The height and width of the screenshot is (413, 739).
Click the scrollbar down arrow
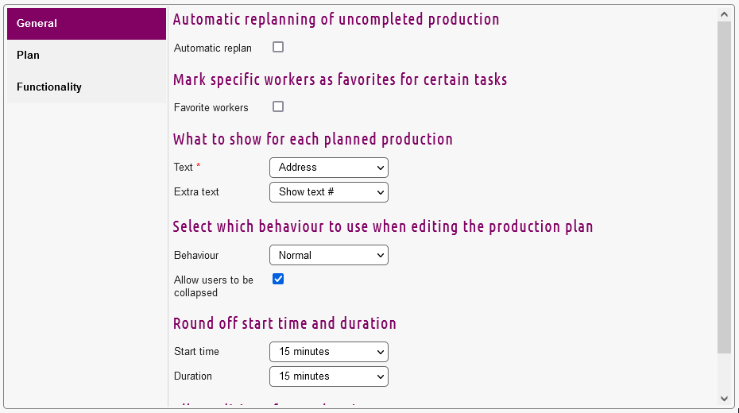[x=724, y=398]
